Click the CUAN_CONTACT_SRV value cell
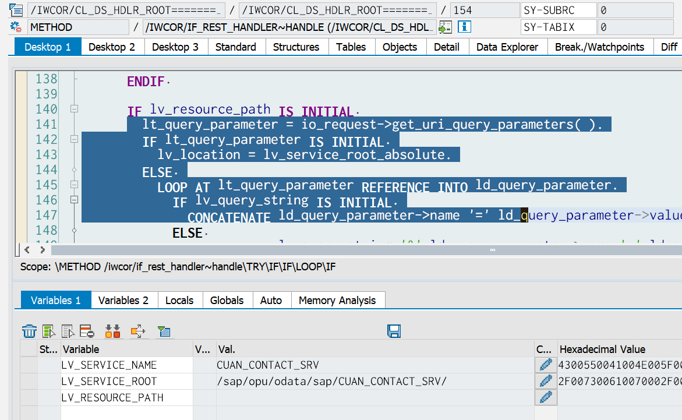Image resolution: width=682 pixels, height=420 pixels. 375,365
